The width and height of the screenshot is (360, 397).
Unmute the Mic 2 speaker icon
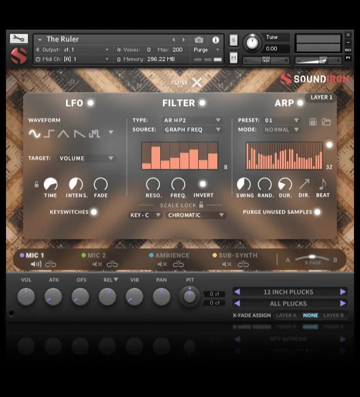pyautogui.click(x=97, y=265)
